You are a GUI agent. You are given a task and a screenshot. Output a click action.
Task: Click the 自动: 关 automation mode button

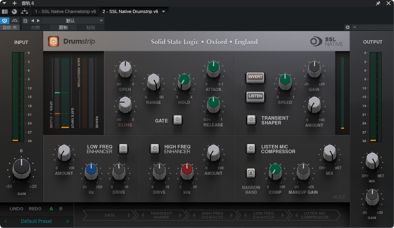[9, 28]
